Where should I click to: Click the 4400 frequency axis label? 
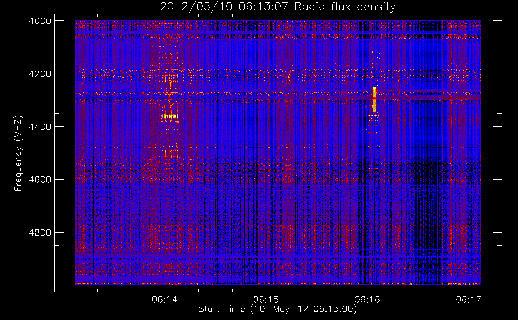(40, 127)
